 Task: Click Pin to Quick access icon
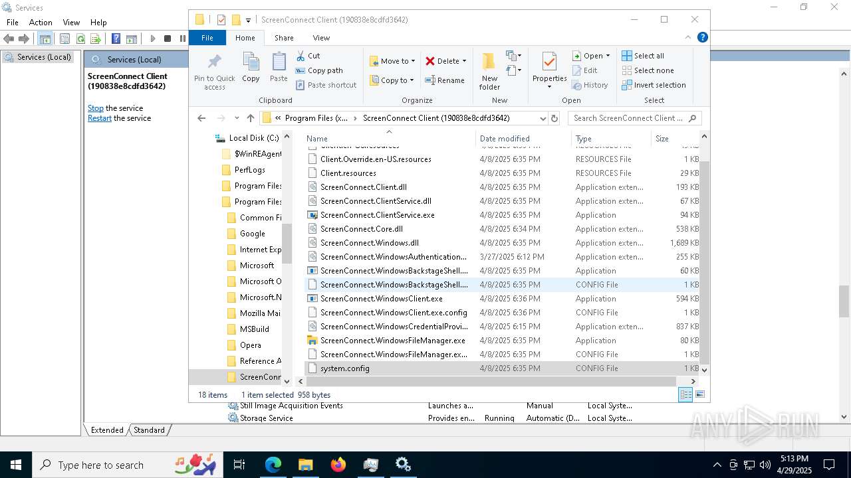[x=214, y=62]
